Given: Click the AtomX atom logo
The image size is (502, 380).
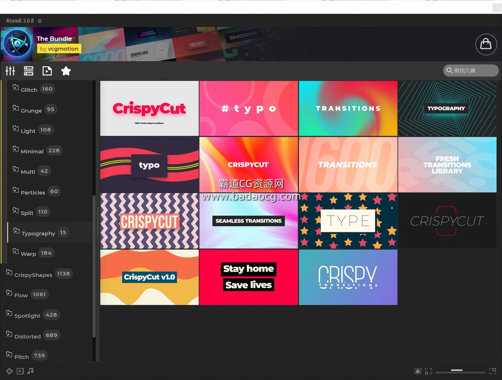Looking at the screenshot, I should coord(17,44).
